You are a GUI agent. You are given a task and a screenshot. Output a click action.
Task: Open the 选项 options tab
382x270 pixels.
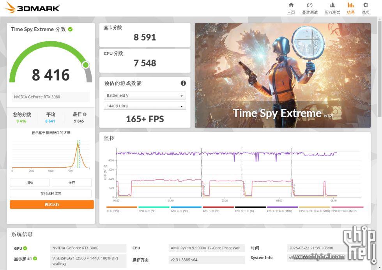pos(366,8)
